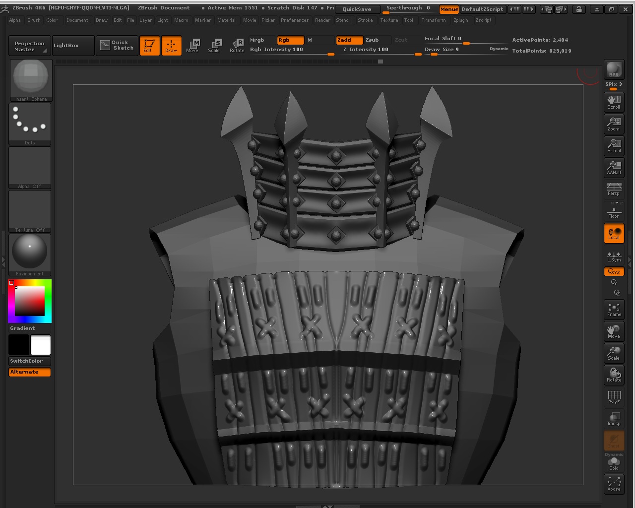Viewport: 635px width, 508px height.
Task: Select the Rotate tool in top shelf
Action: coord(237,46)
